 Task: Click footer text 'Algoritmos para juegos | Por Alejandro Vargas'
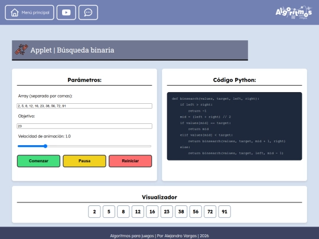point(154,235)
